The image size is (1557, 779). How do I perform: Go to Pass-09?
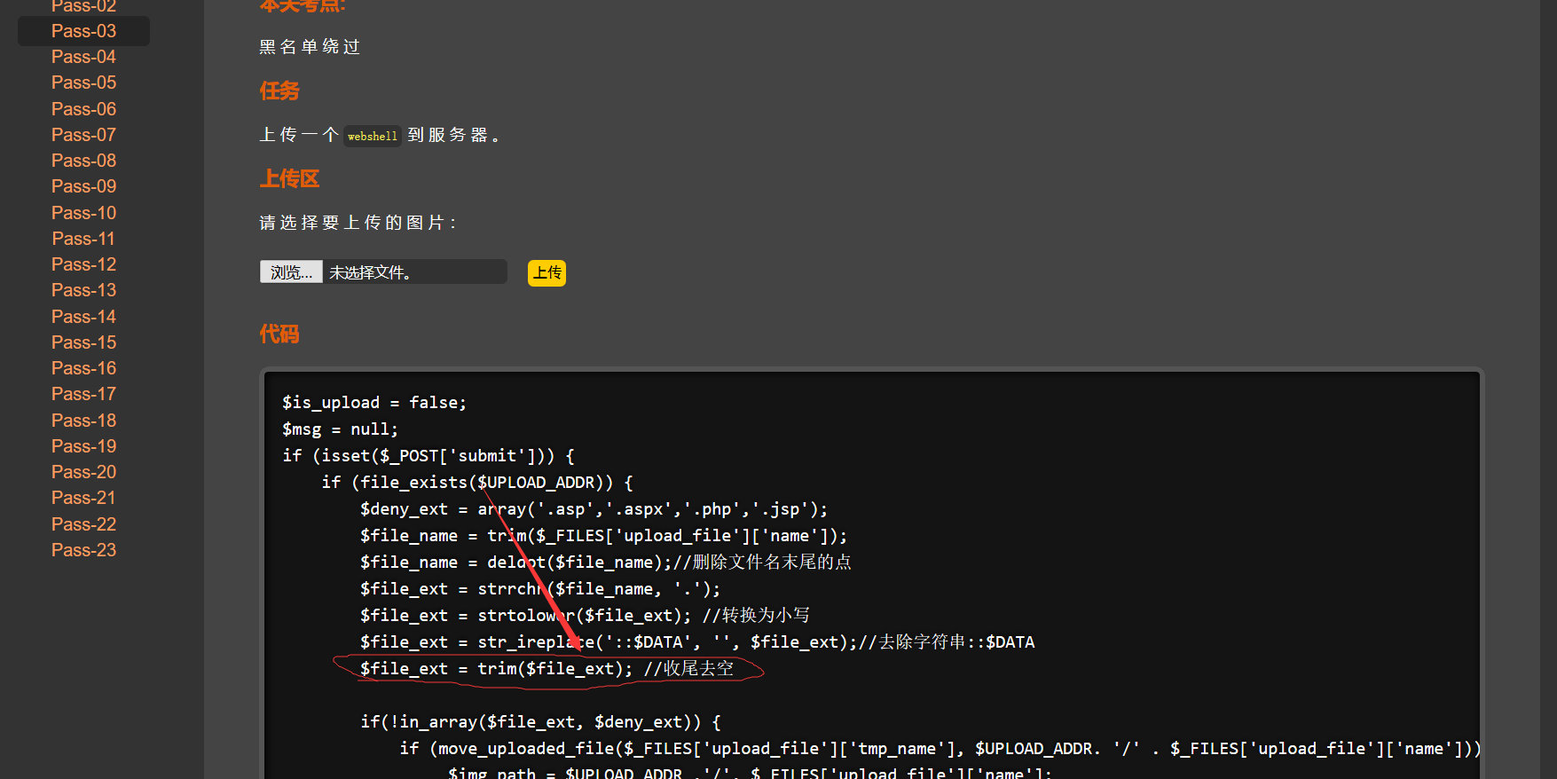pyautogui.click(x=83, y=186)
